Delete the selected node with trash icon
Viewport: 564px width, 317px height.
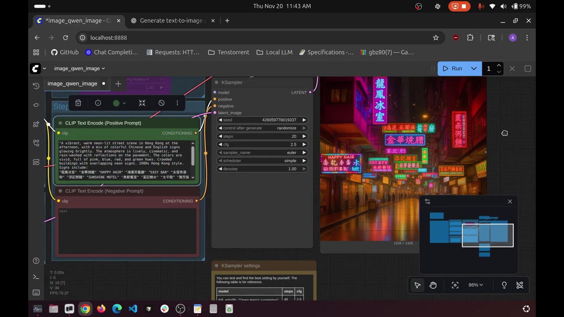coord(78,103)
